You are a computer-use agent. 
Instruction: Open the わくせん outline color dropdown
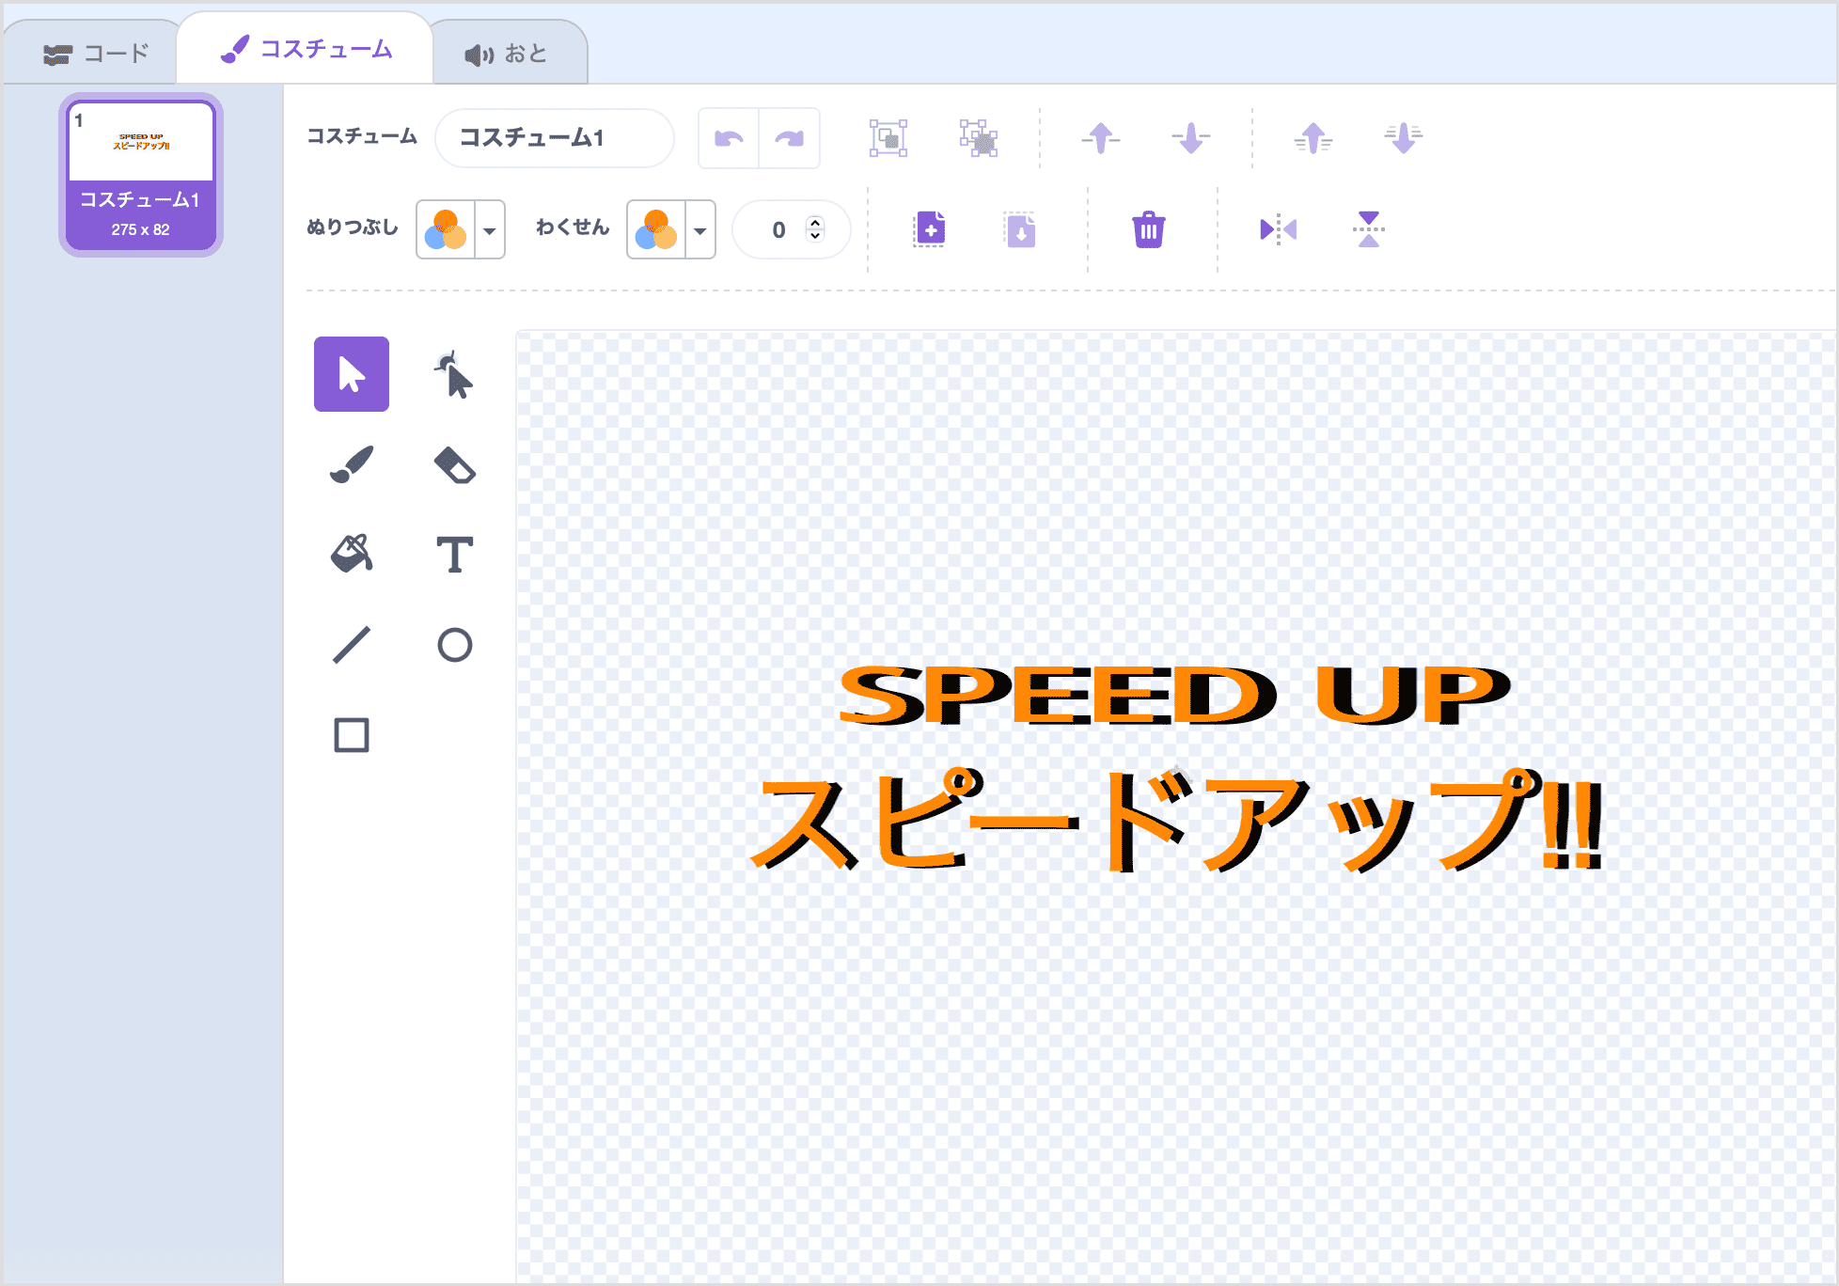pos(700,229)
